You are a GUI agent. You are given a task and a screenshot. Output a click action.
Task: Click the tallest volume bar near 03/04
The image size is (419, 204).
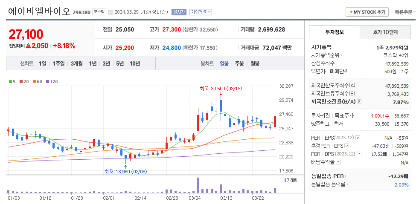pyautogui.click(x=198, y=185)
